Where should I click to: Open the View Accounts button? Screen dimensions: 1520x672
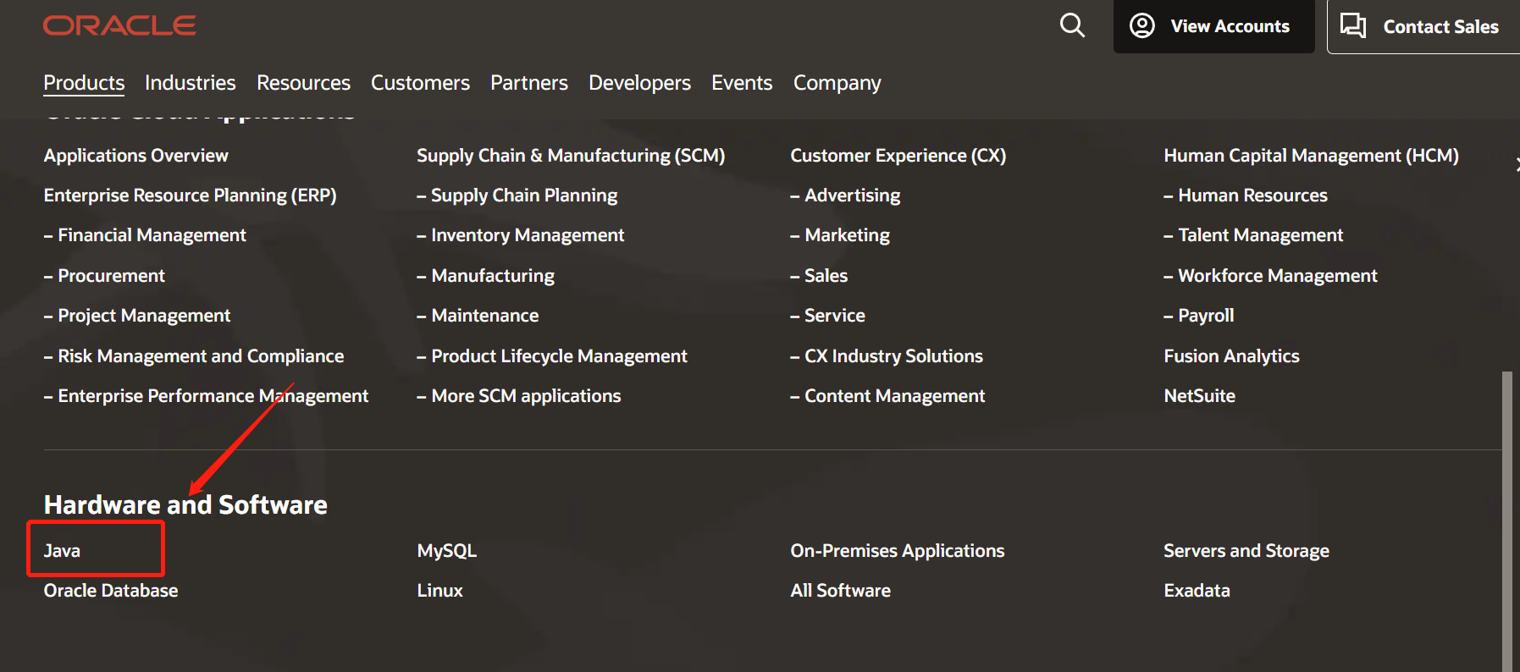tap(1213, 26)
